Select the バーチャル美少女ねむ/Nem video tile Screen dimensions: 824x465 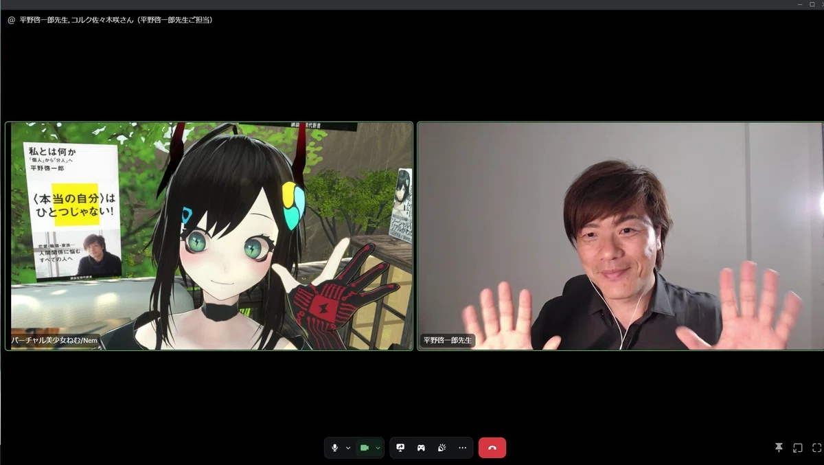pyautogui.click(x=209, y=236)
